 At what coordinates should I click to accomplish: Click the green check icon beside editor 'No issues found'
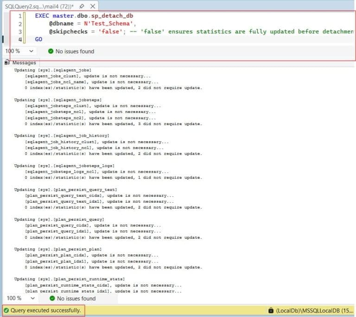pos(51,51)
